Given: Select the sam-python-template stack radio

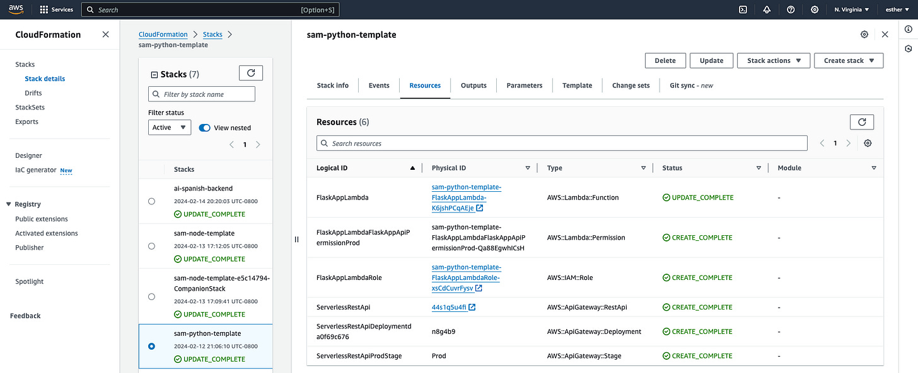Looking at the screenshot, I should tap(151, 347).
